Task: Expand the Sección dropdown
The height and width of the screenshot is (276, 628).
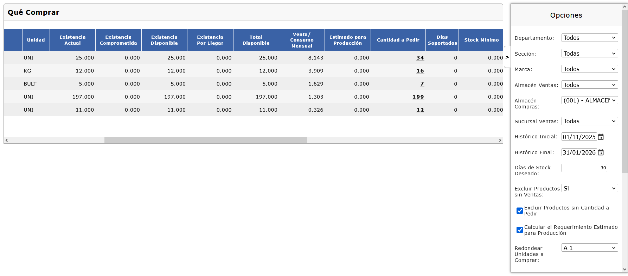Action: 589,54
